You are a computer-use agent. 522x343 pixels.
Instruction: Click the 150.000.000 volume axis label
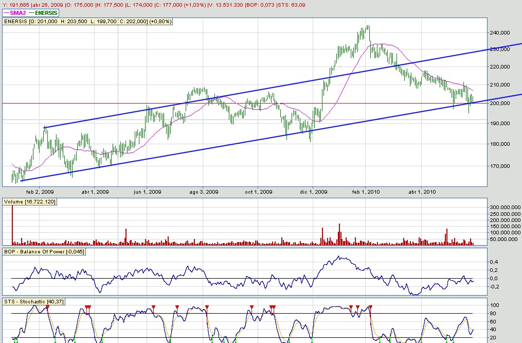point(505,226)
